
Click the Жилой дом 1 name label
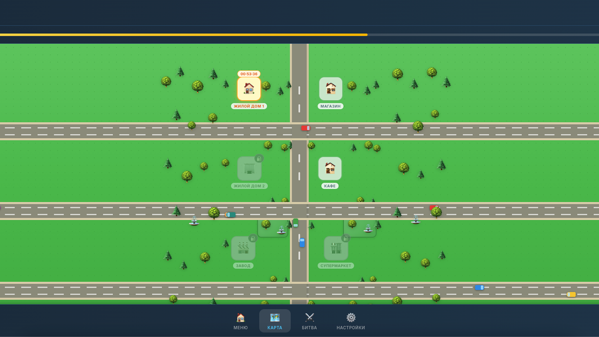coord(249,106)
